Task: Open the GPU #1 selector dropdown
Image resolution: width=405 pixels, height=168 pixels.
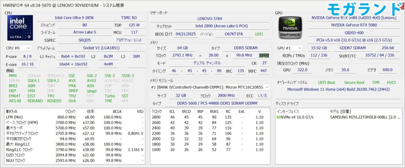Action: coord(290,48)
